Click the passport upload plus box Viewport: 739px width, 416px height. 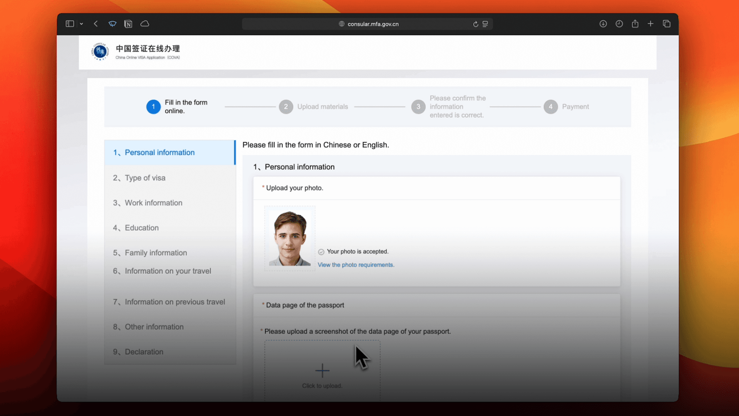(322, 371)
